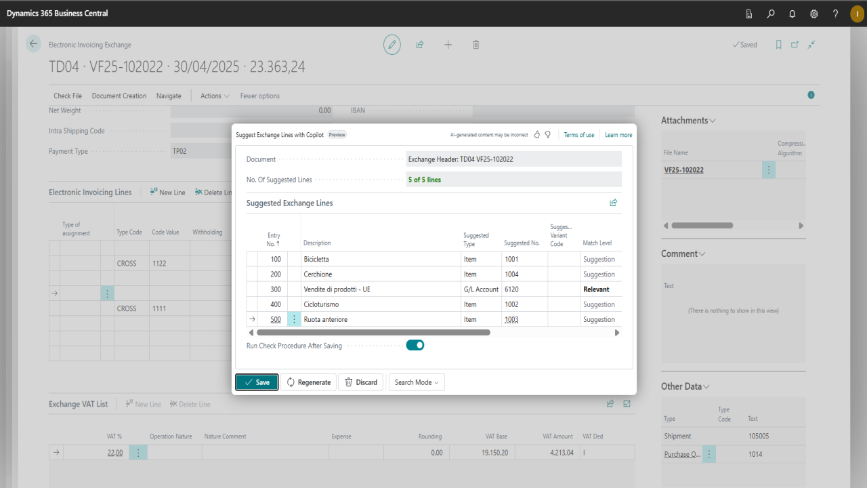The width and height of the screenshot is (867, 488).
Task: Open the Terms of use link
Action: tap(579, 135)
